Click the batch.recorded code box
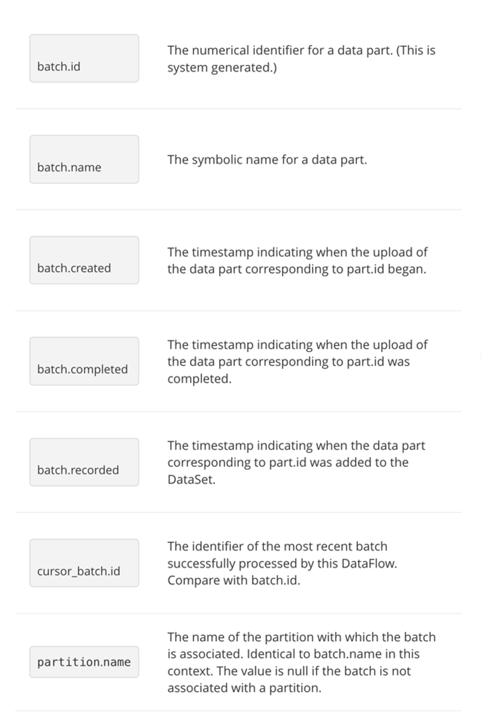This screenshot has height=712, width=482. coord(84,462)
